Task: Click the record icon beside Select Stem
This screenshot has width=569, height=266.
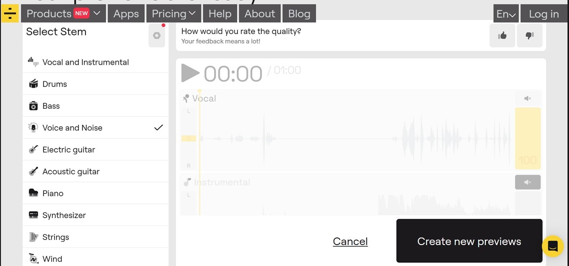Action: [157, 36]
